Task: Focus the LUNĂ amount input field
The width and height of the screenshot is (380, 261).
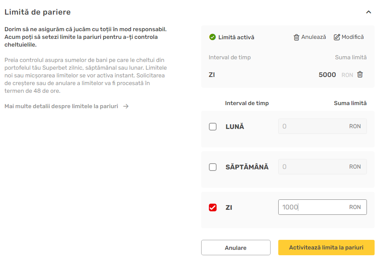Action: click(x=322, y=126)
